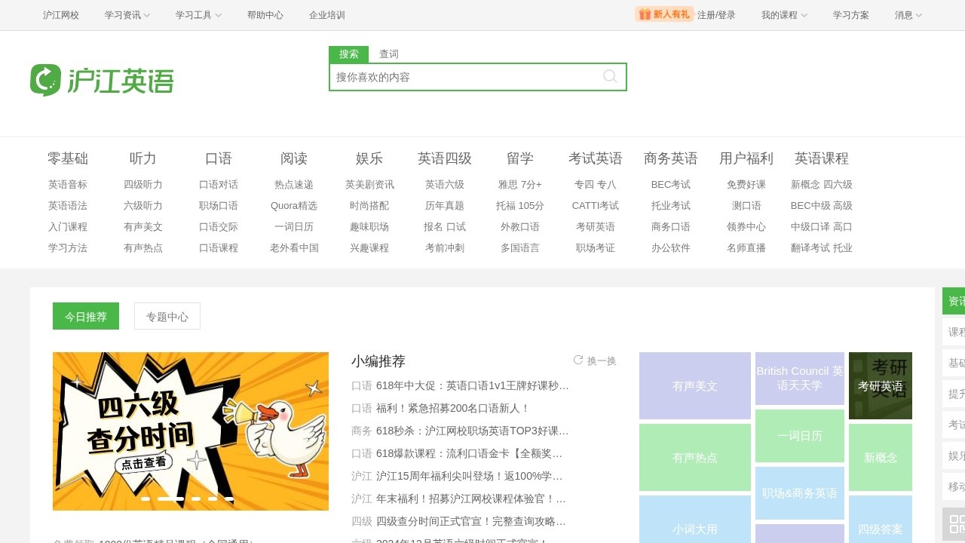
Task: Open the 商务英语 category heading
Action: [671, 158]
